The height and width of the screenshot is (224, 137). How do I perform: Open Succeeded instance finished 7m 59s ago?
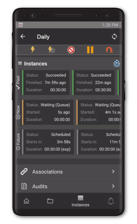click(46, 83)
